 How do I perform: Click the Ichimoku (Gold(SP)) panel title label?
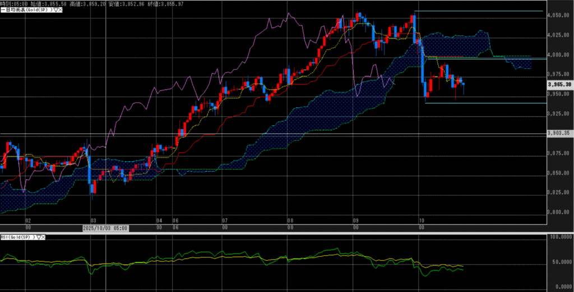click(x=28, y=10)
